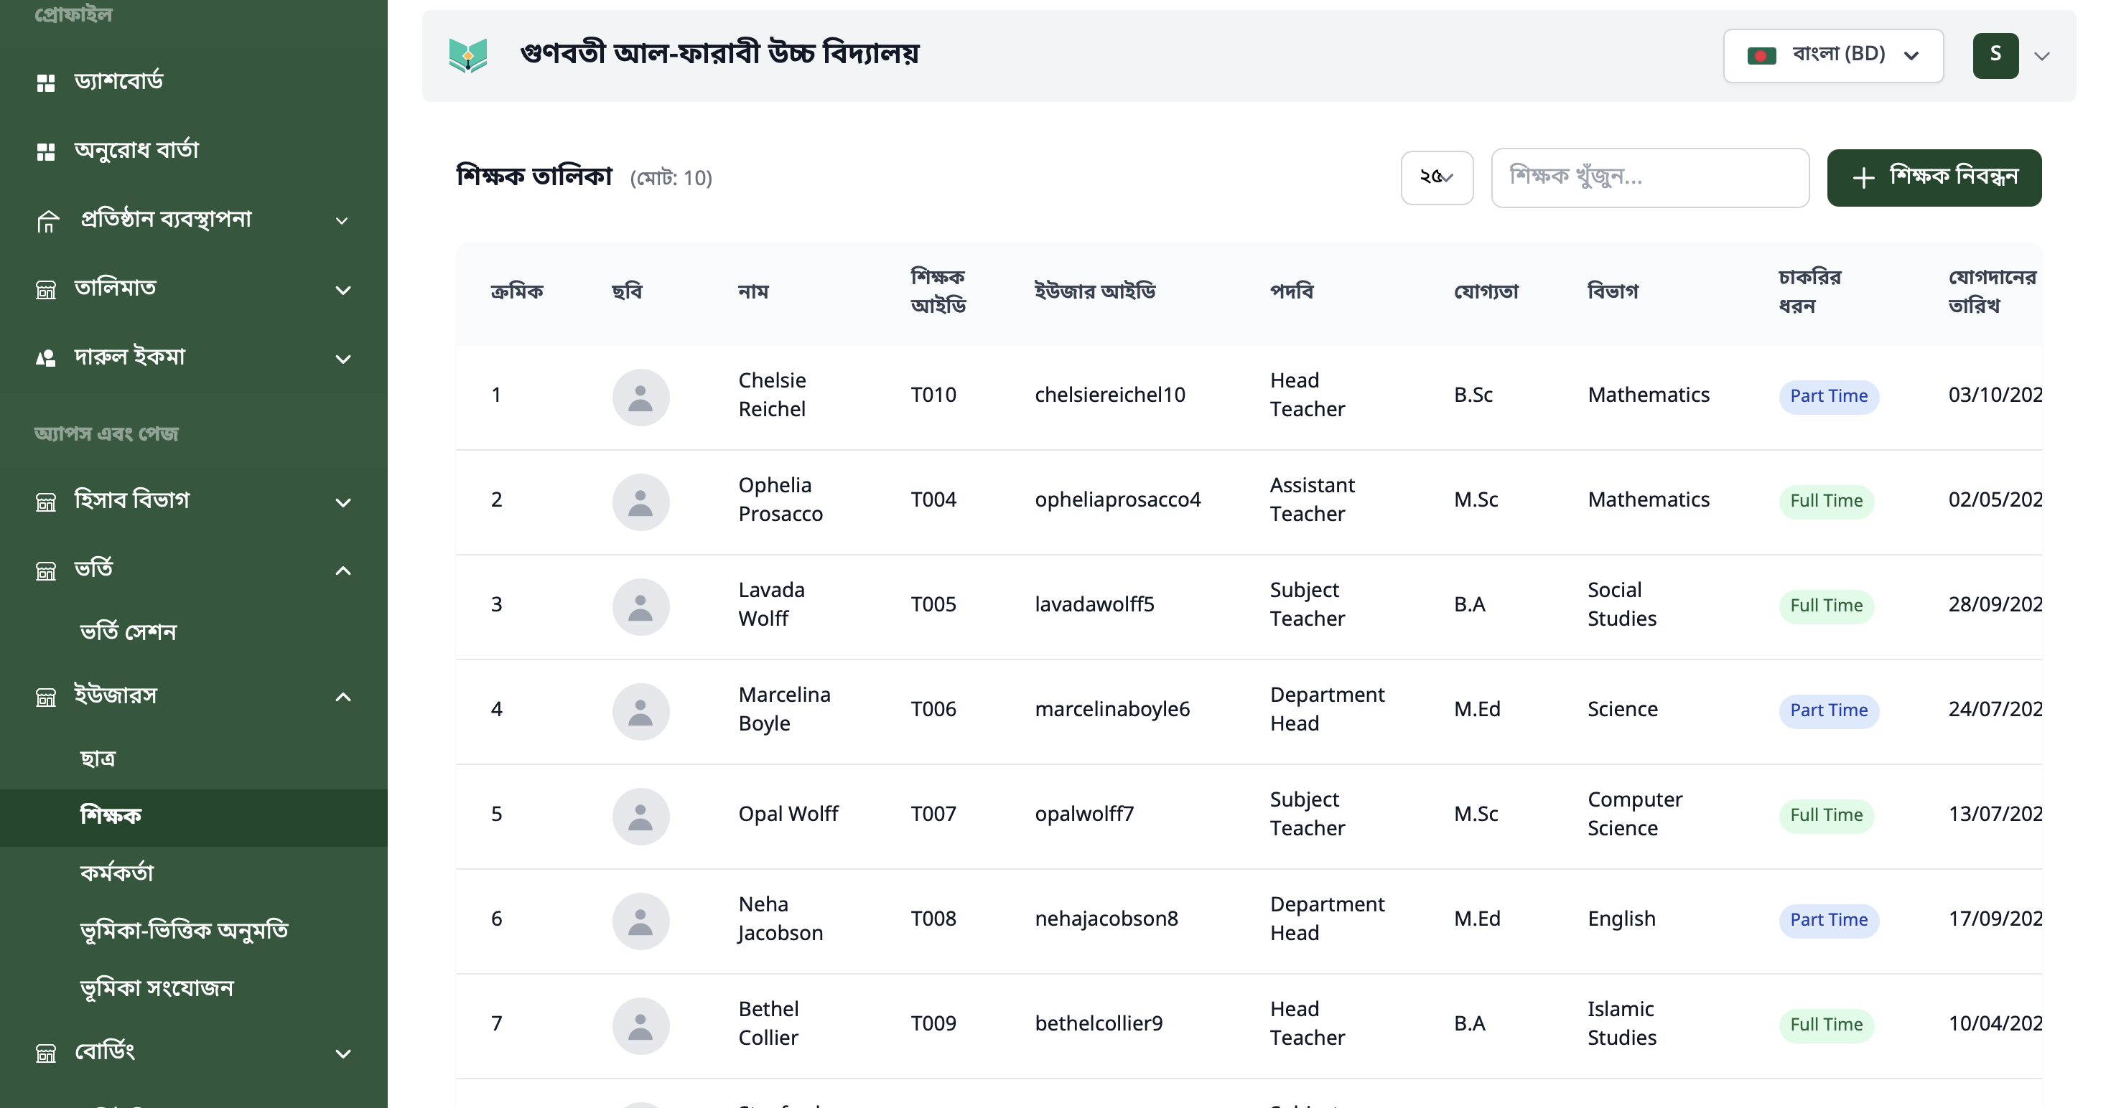
Task: Click the Bangladesh flag icon
Action: point(1762,56)
